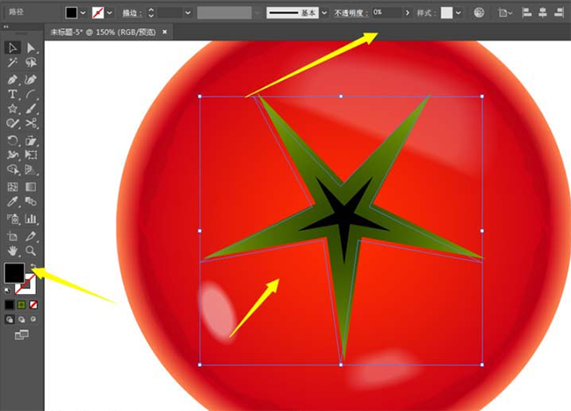The image size is (571, 411).
Task: Click the Recolor Artwork wheel icon
Action: point(479,13)
